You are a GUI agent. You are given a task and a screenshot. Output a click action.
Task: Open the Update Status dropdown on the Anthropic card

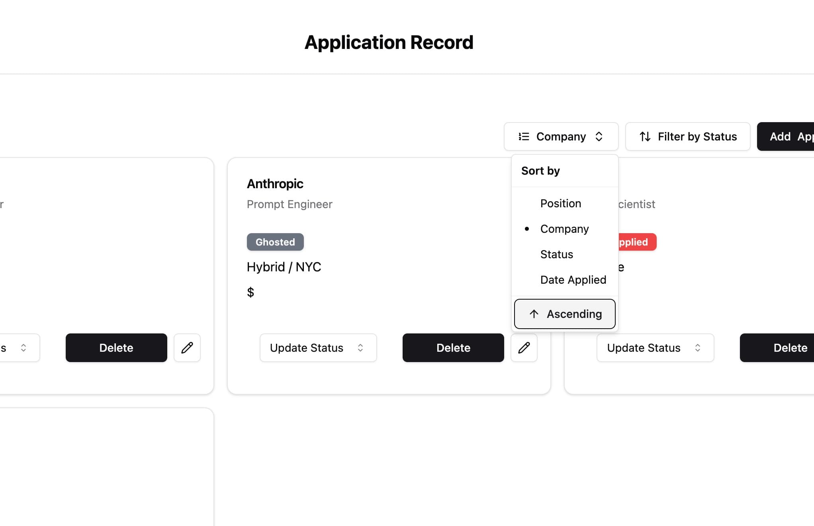point(318,348)
